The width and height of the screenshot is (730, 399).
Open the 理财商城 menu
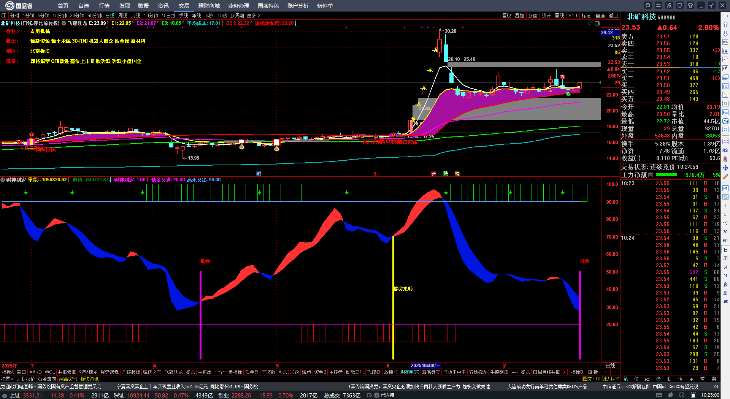tap(209, 6)
